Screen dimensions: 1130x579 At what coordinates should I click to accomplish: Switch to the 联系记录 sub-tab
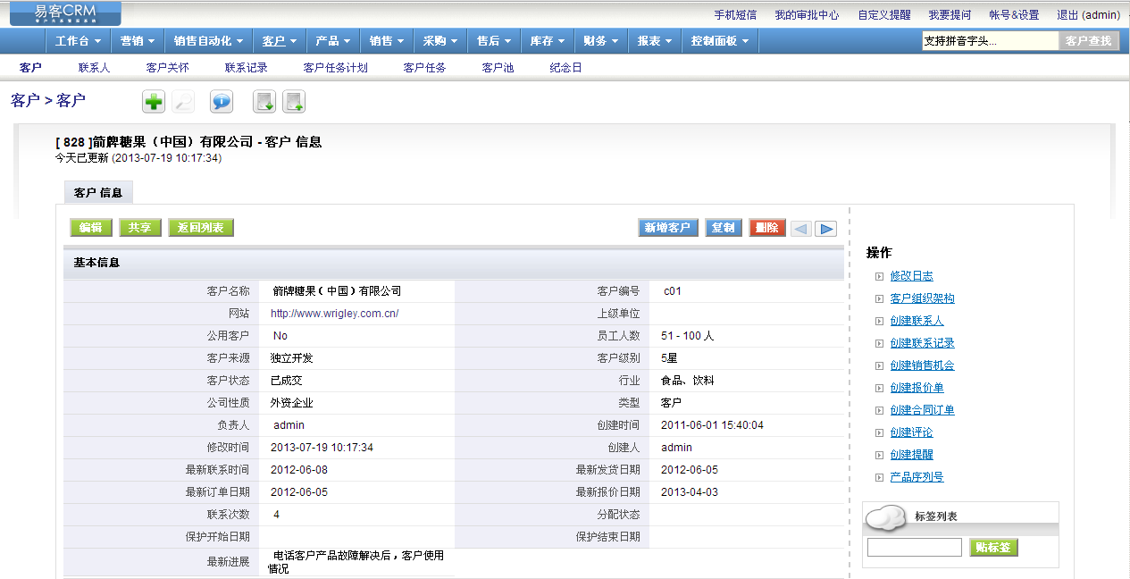pyautogui.click(x=246, y=68)
